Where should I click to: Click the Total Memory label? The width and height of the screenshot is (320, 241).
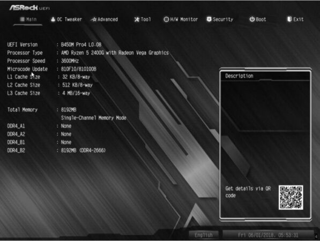23,110
